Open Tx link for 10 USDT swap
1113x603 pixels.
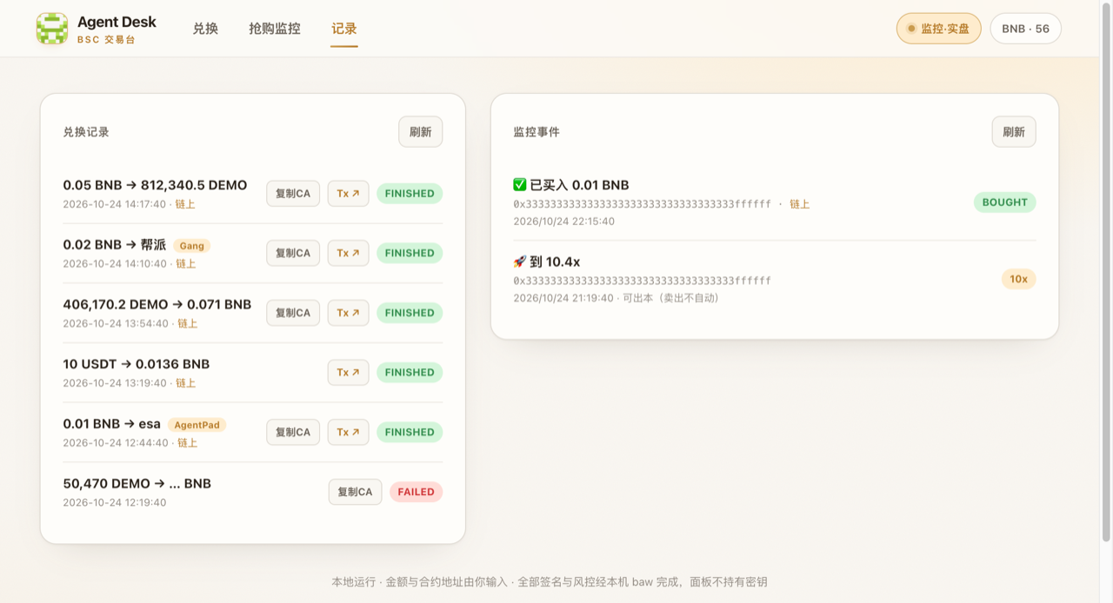pos(348,373)
